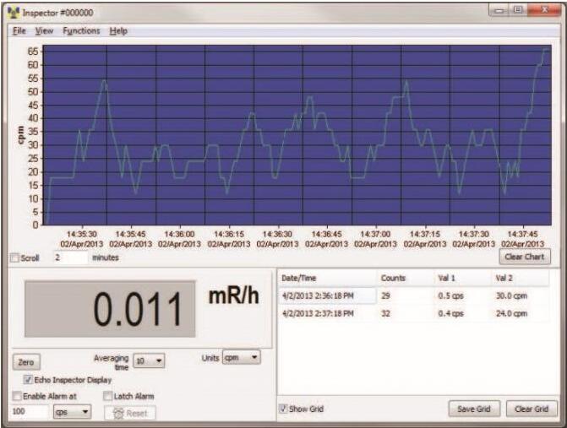Image resolution: width=567 pixels, height=428 pixels.
Task: Check the Latch Alarm option
Action: point(108,395)
